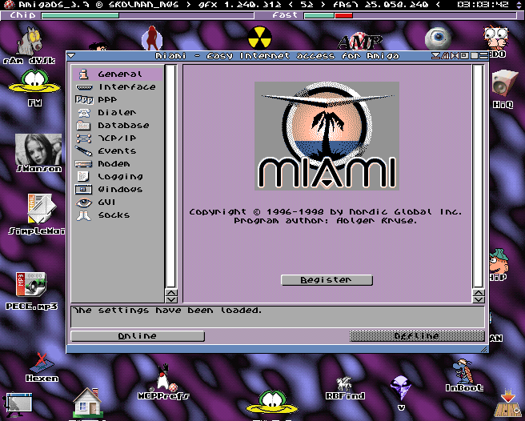Select the red silhouette figure desktop icon

pos(152,38)
